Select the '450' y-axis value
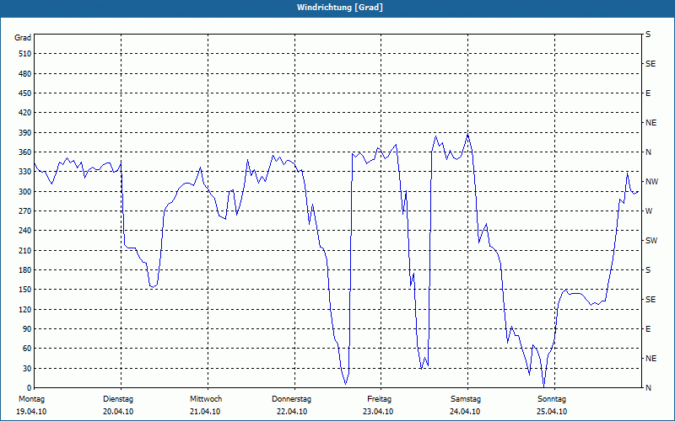This screenshot has height=421, width=675. point(25,93)
